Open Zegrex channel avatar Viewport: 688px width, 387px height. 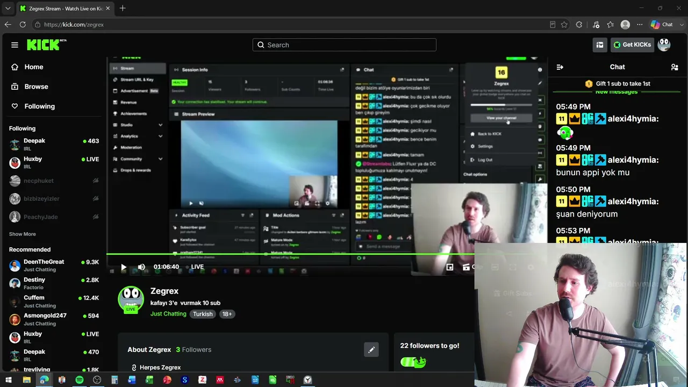[x=131, y=299]
